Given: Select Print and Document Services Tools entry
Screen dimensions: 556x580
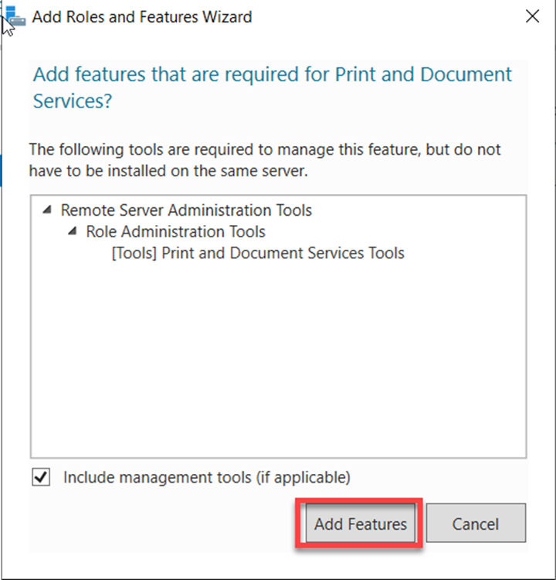Looking at the screenshot, I should (x=258, y=253).
